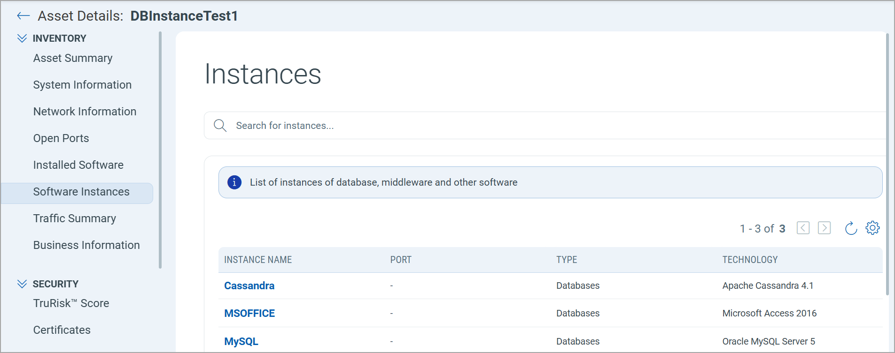Click DBInstanceTest1 asset title

tap(184, 16)
